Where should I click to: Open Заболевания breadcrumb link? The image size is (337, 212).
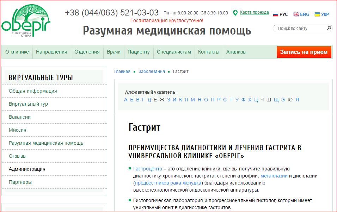pyautogui.click(x=152, y=71)
